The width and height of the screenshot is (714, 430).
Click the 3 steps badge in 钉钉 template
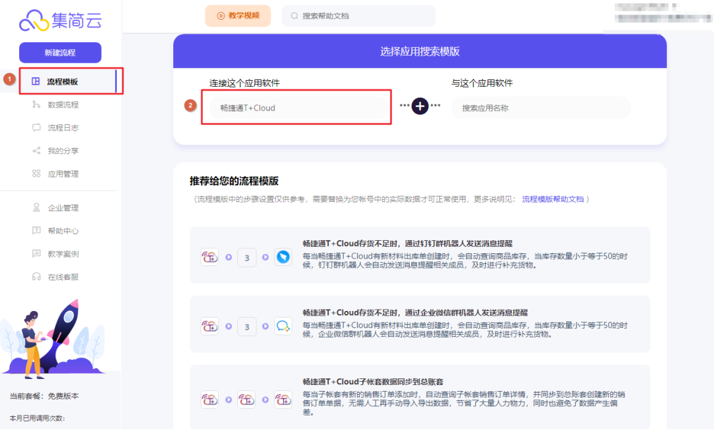[x=247, y=258]
